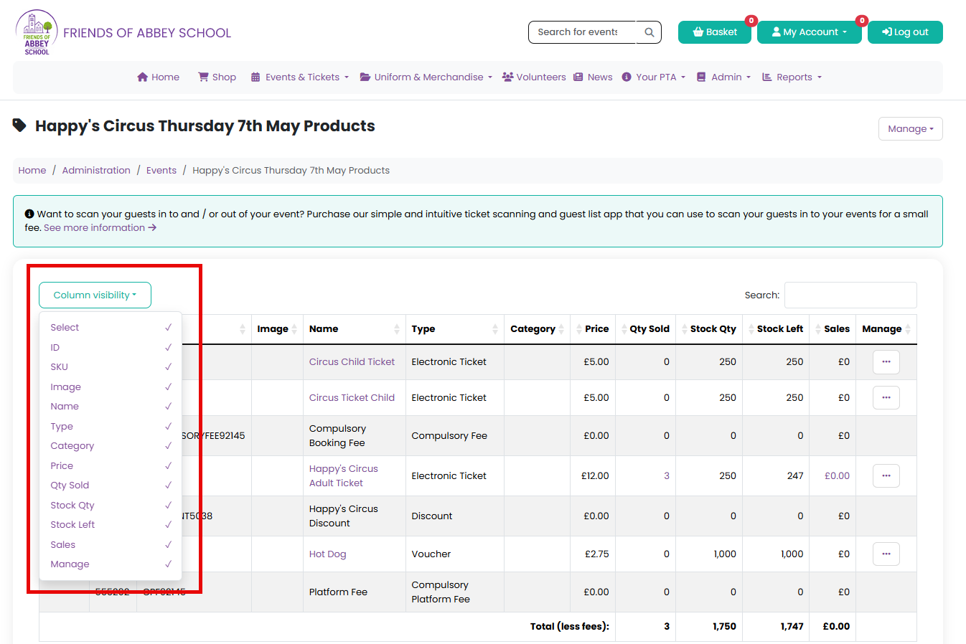
Task: Toggle Qty Sold column visibility
Action: click(111, 486)
